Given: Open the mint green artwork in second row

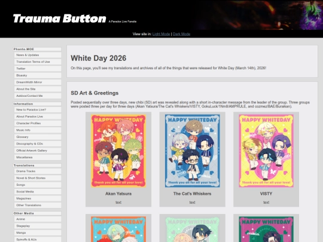Looking at the screenshot, I should point(193,229).
